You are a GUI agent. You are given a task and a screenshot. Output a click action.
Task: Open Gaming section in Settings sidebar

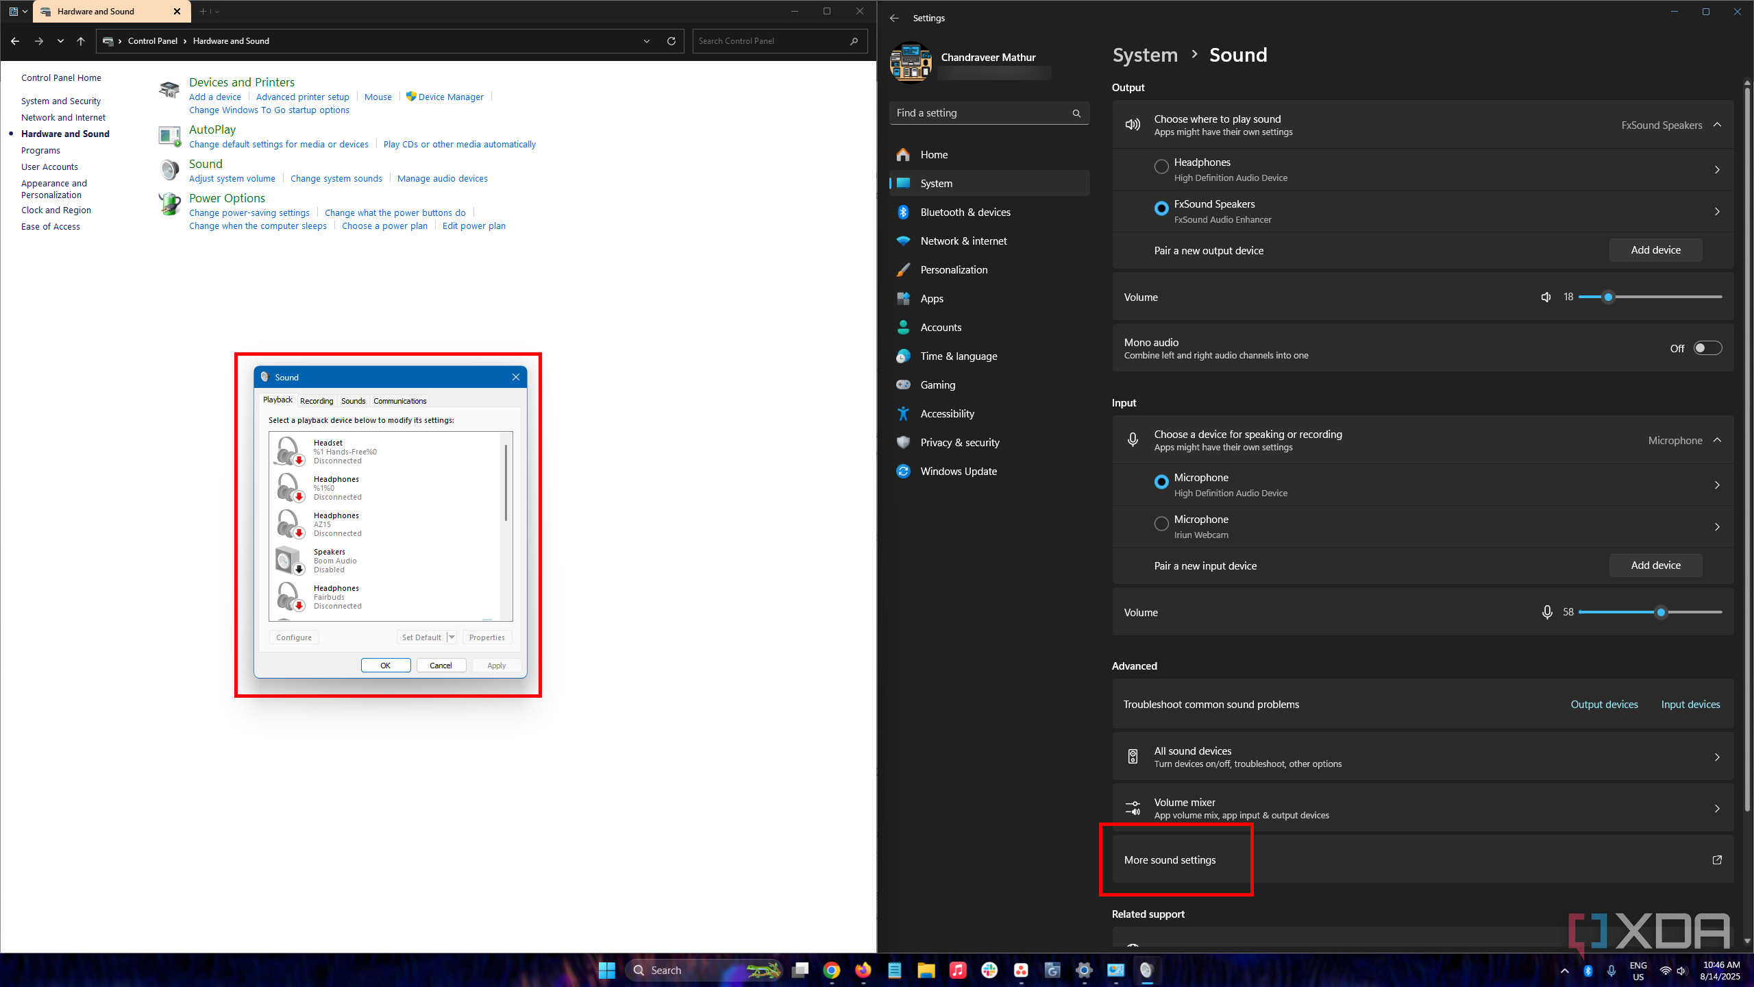937,385
